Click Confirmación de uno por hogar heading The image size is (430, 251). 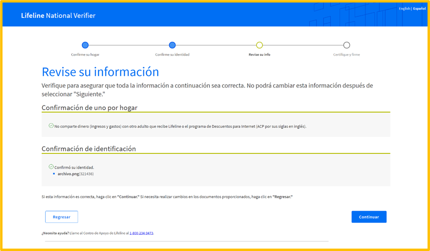tap(89, 108)
